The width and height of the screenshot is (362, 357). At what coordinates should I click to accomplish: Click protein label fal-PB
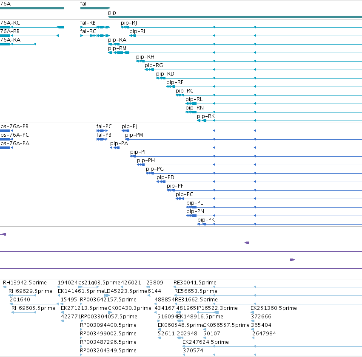point(104,135)
